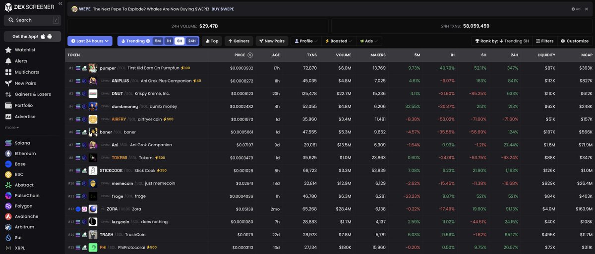The height and width of the screenshot is (254, 595).
Task: Select the Avalanche chain logo
Action: point(8,216)
